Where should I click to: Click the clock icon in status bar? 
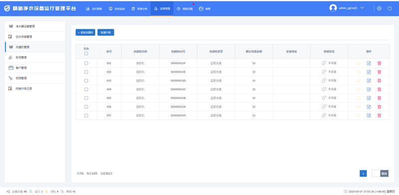point(345,192)
